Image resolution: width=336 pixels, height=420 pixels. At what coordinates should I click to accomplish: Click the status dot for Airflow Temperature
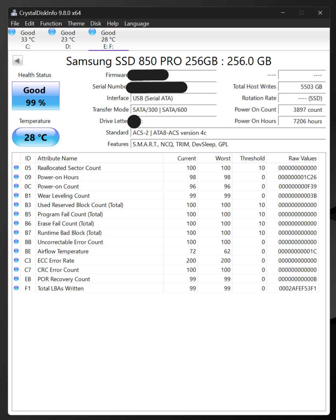16,251
